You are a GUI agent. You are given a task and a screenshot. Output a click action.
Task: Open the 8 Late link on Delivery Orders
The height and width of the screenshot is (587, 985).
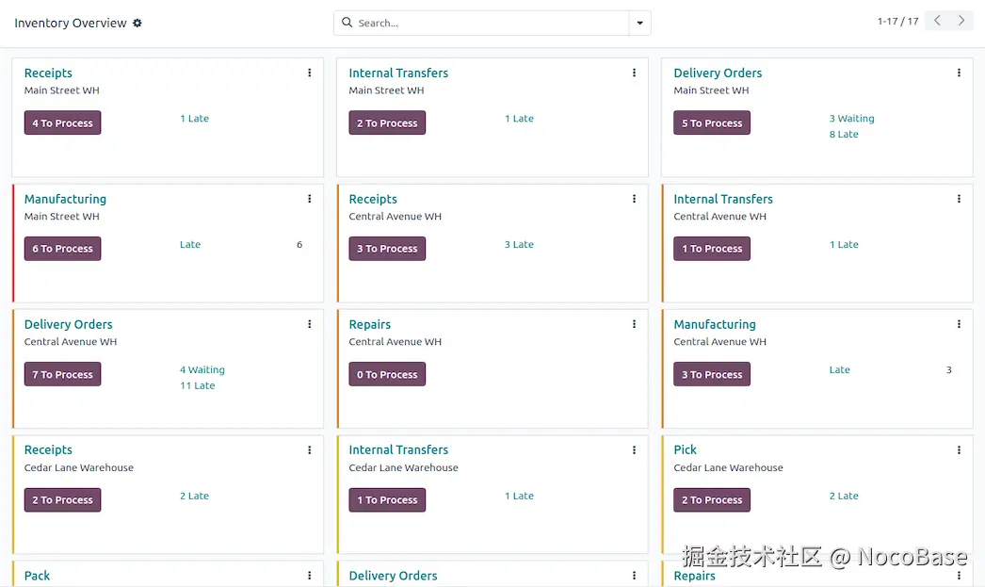(x=844, y=134)
